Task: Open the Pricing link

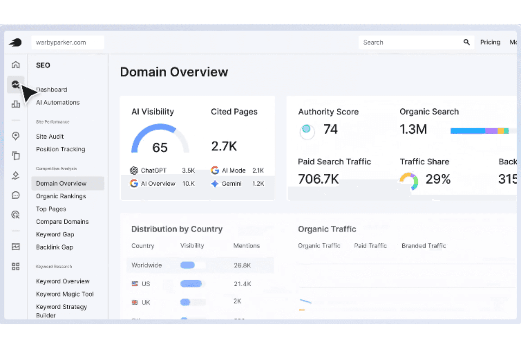Action: (x=490, y=42)
